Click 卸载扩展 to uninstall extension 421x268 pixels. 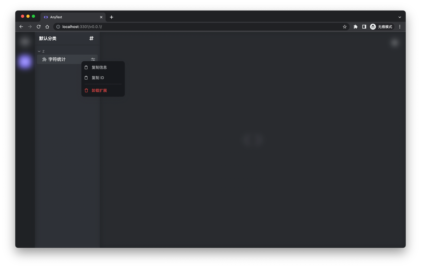(x=103, y=90)
